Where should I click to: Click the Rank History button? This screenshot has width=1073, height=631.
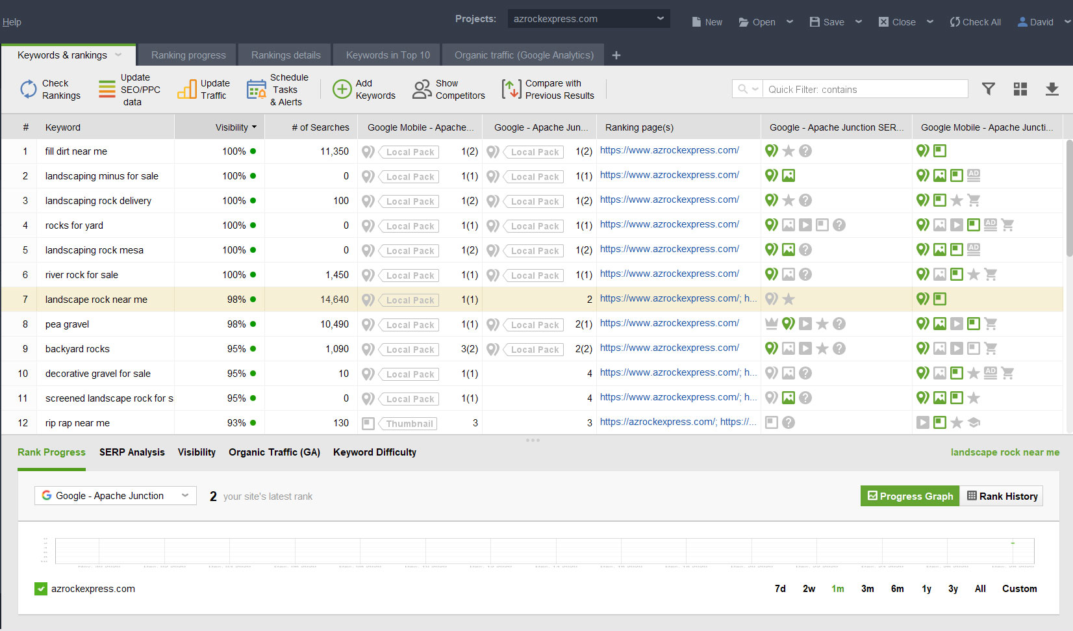tap(1002, 496)
